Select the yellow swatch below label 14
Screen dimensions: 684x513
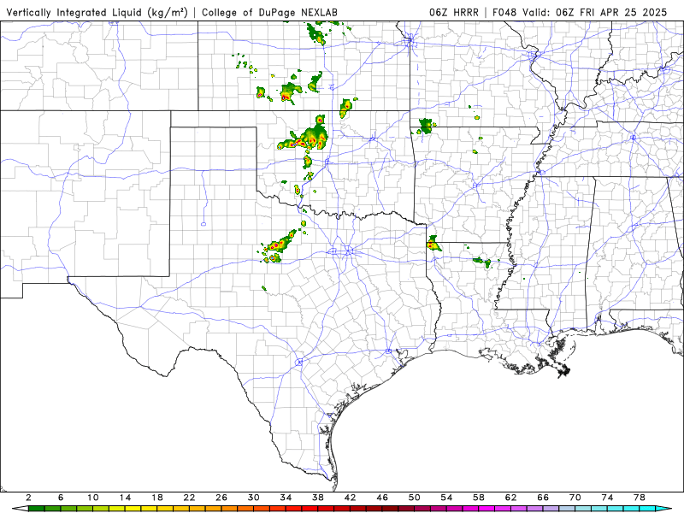(133, 509)
